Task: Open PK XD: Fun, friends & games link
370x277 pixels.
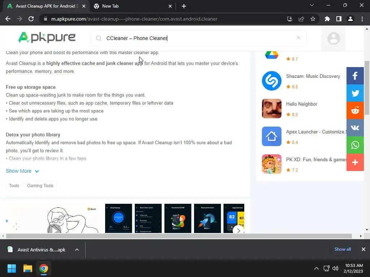Action: [x=316, y=160]
